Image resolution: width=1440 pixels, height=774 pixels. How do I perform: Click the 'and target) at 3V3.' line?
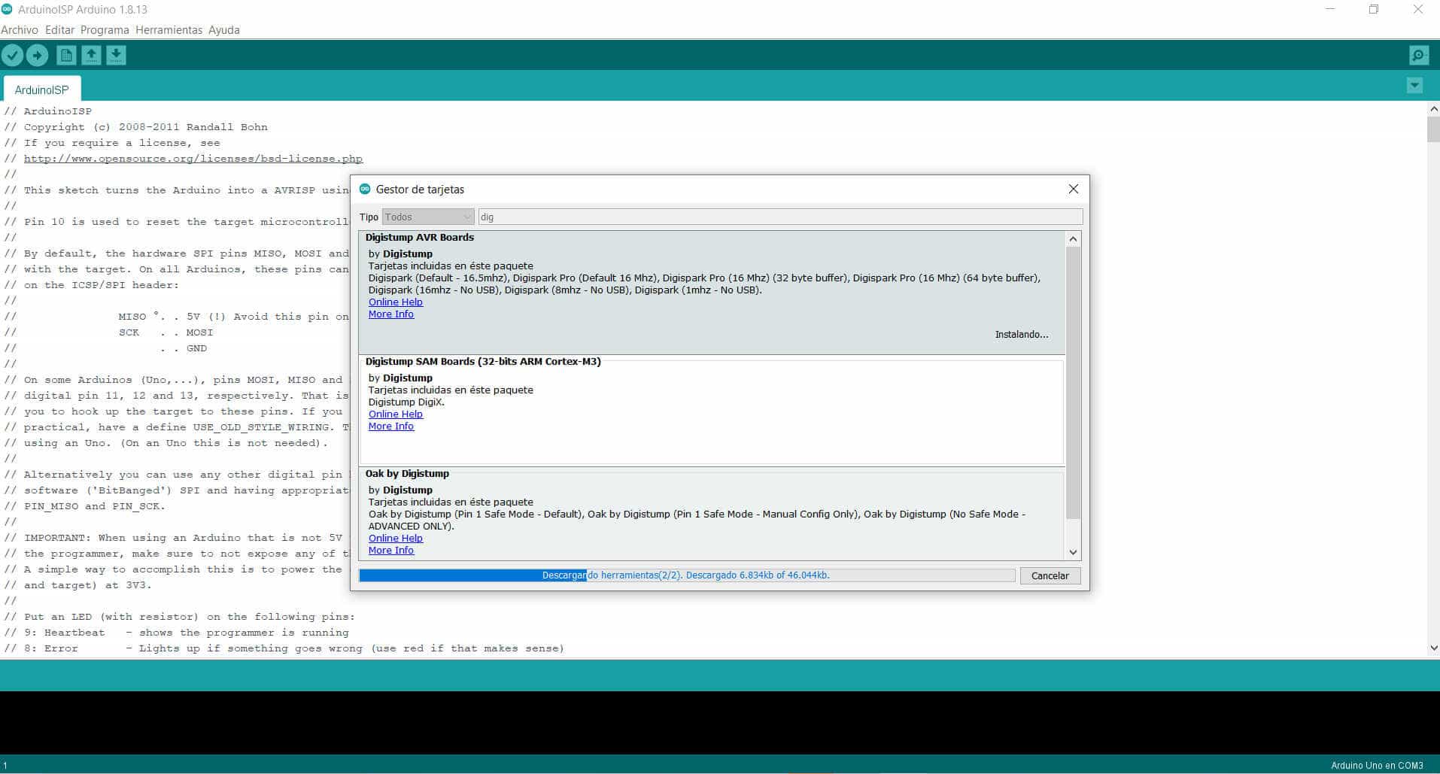(77, 585)
